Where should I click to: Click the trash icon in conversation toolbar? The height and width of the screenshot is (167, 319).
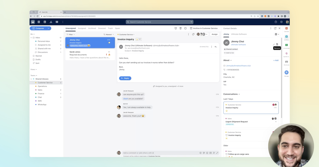[181, 28]
